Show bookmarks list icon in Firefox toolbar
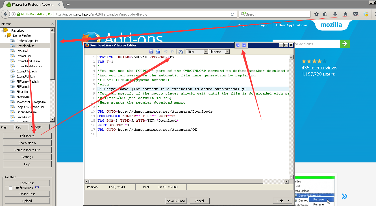376x206 pixels. pos(325,14)
